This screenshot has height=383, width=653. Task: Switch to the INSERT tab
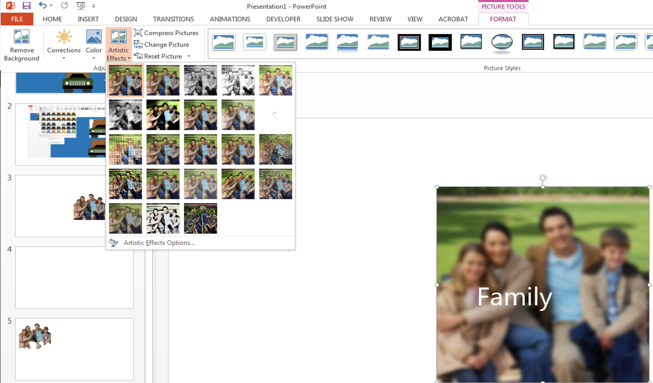click(x=88, y=19)
